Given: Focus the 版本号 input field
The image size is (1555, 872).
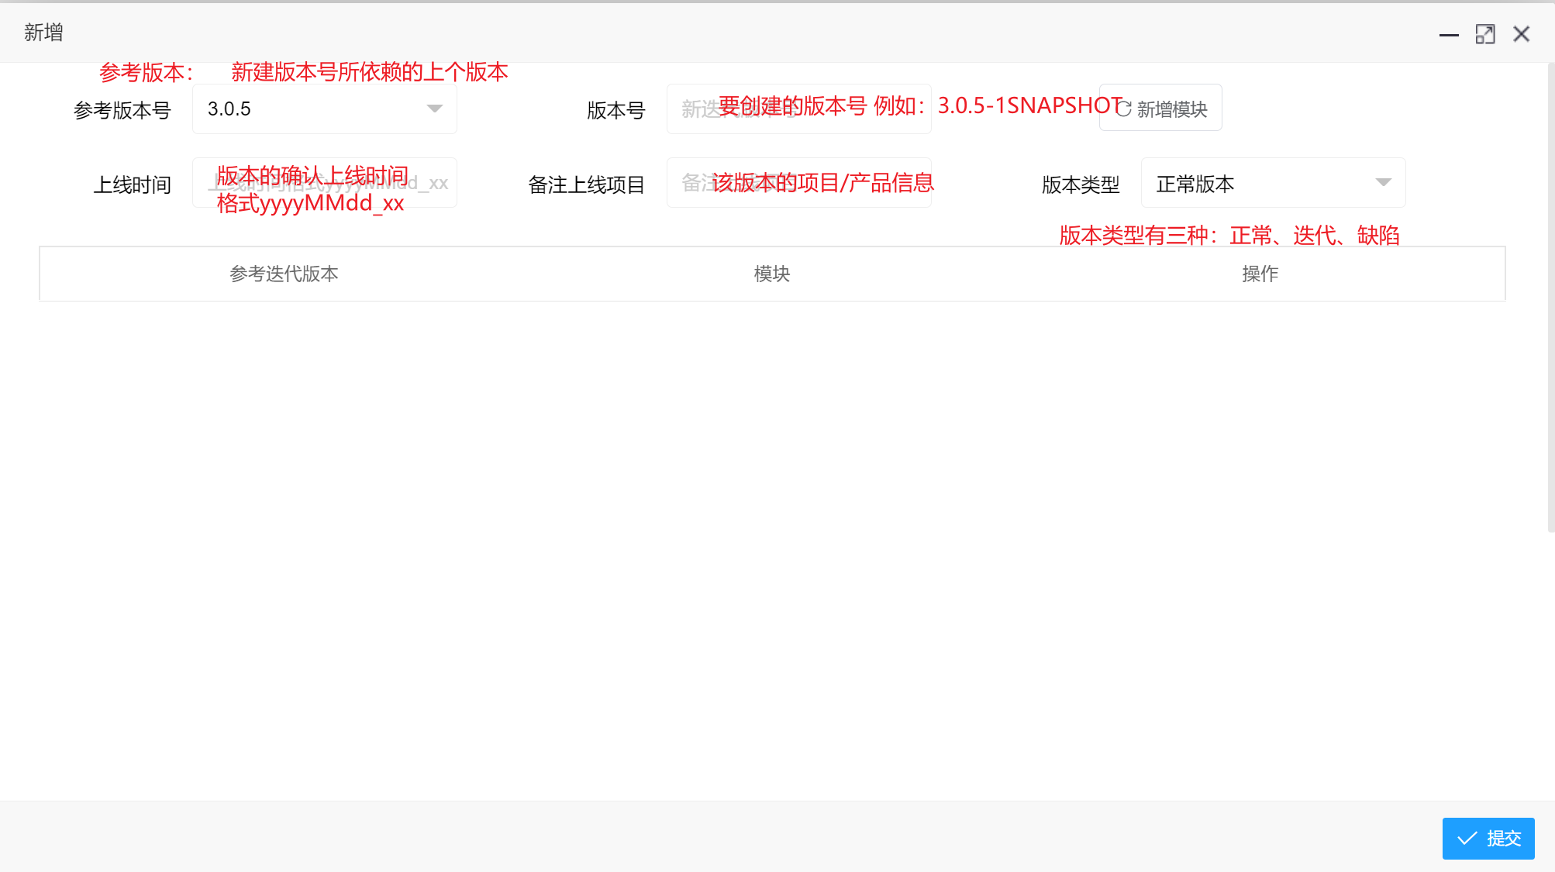Looking at the screenshot, I should [x=798, y=109].
